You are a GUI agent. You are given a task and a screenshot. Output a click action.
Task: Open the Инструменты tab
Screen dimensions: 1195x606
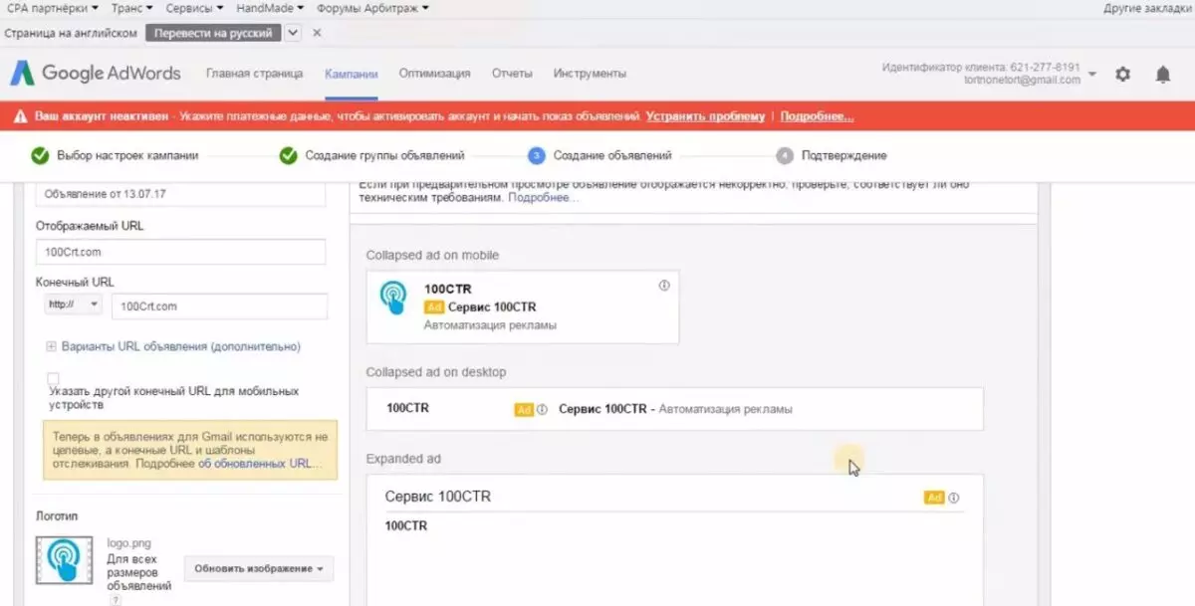[x=590, y=74]
